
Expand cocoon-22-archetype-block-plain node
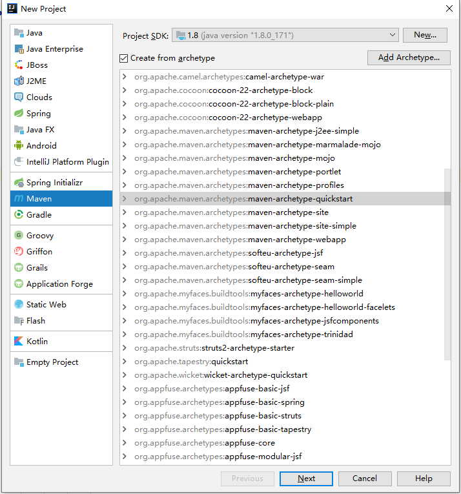pos(125,104)
